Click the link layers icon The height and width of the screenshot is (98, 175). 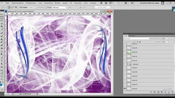click(151, 92)
